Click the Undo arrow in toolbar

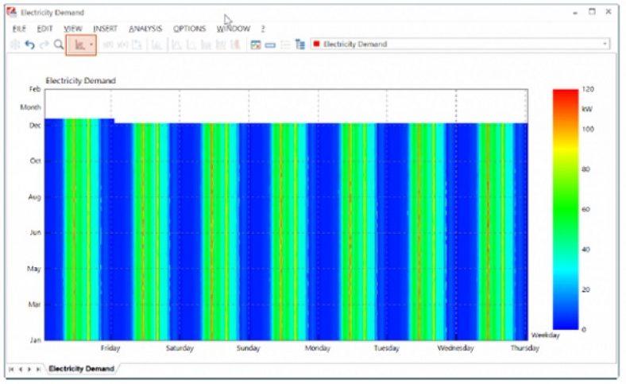tap(29, 45)
